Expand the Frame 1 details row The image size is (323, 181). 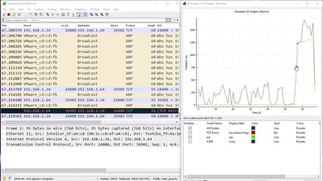[x=3, y=129]
